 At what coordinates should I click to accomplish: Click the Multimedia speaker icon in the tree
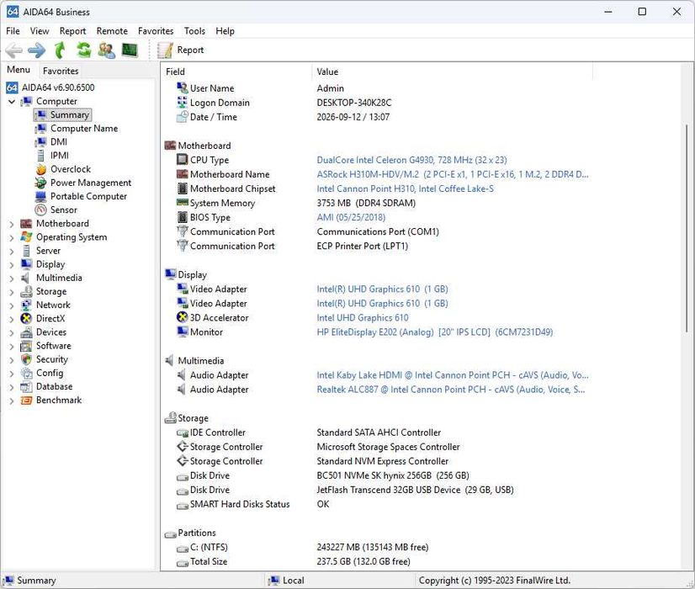point(27,278)
